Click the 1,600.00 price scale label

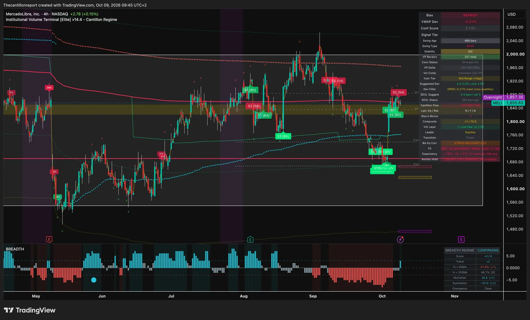(x=515, y=189)
